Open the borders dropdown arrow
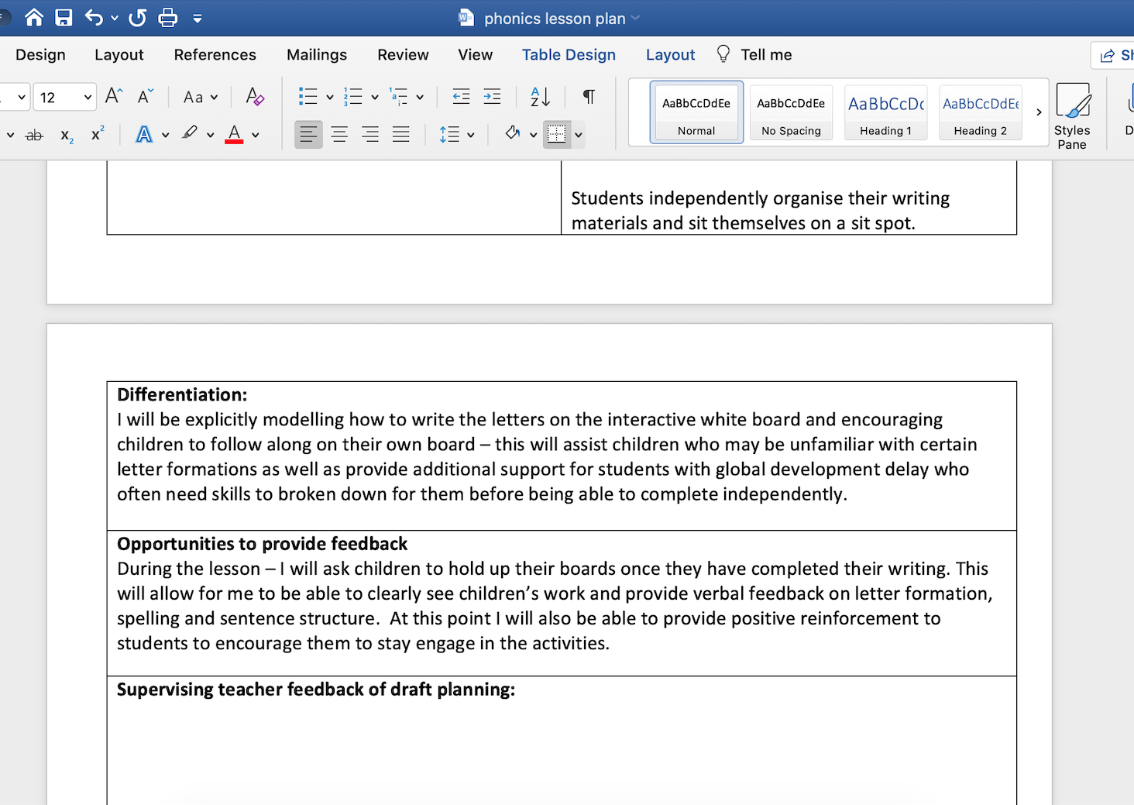 tap(578, 135)
